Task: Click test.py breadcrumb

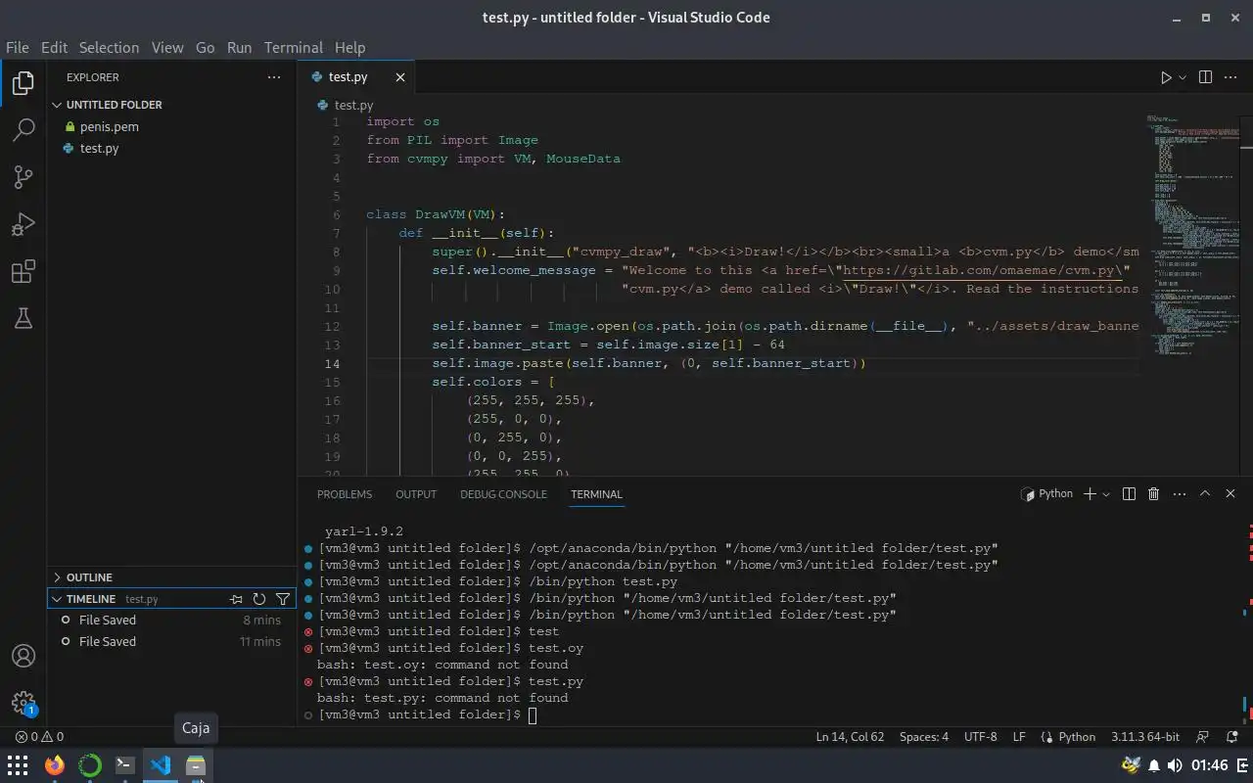Action: tap(346, 105)
